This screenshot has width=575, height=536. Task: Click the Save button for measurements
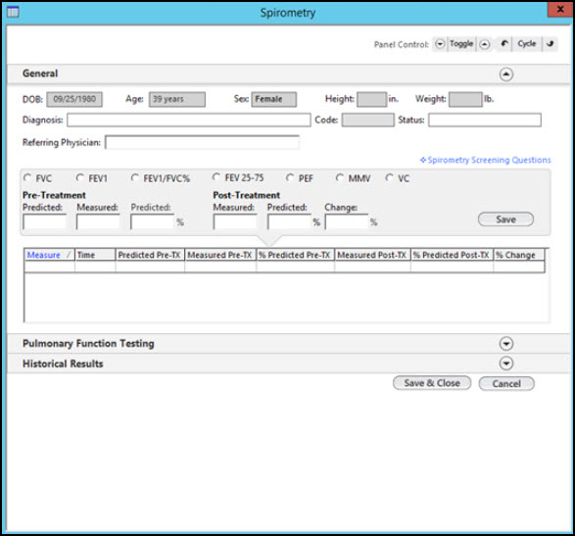click(505, 219)
